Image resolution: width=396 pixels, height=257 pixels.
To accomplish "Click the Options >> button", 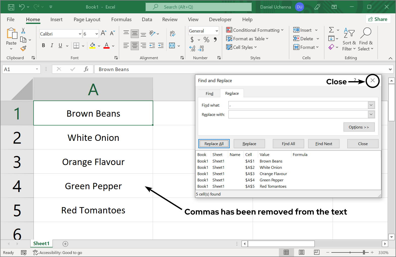I will coord(359,127).
